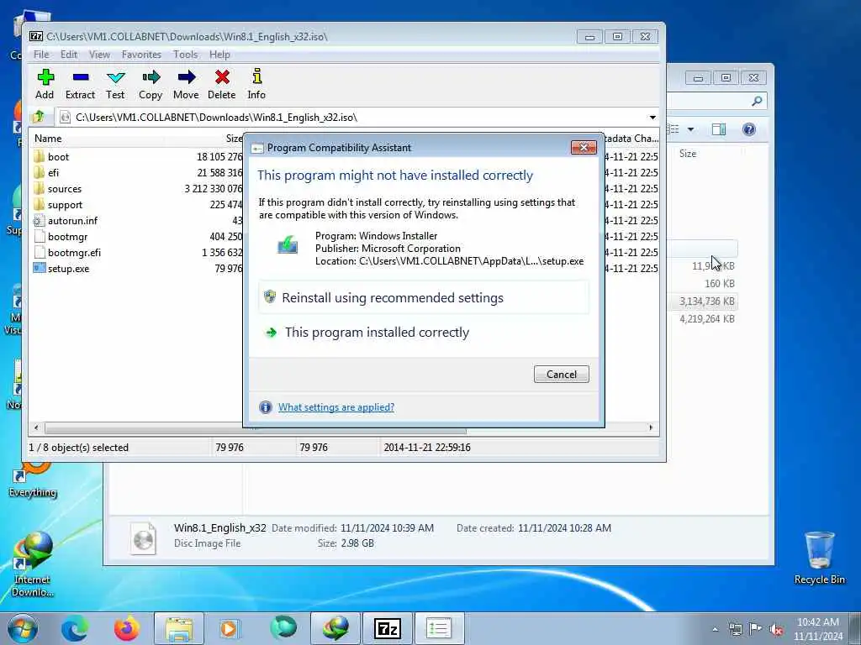The height and width of the screenshot is (645, 861).
Task: Switch to 7-Zip taskbar button
Action: (x=387, y=628)
